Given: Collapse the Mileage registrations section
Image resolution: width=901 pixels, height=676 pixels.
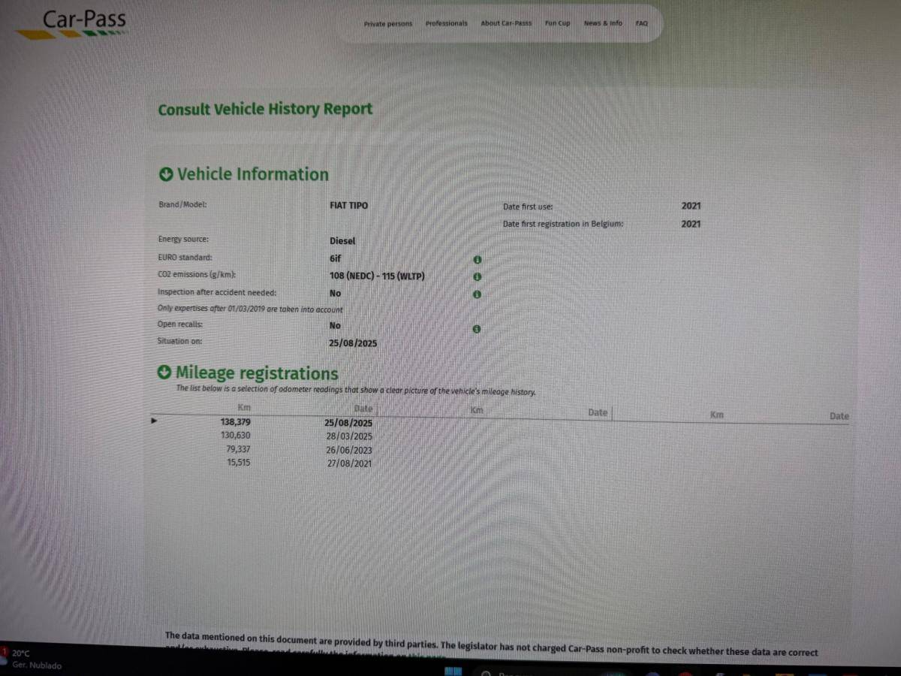Looking at the screenshot, I should point(164,373).
